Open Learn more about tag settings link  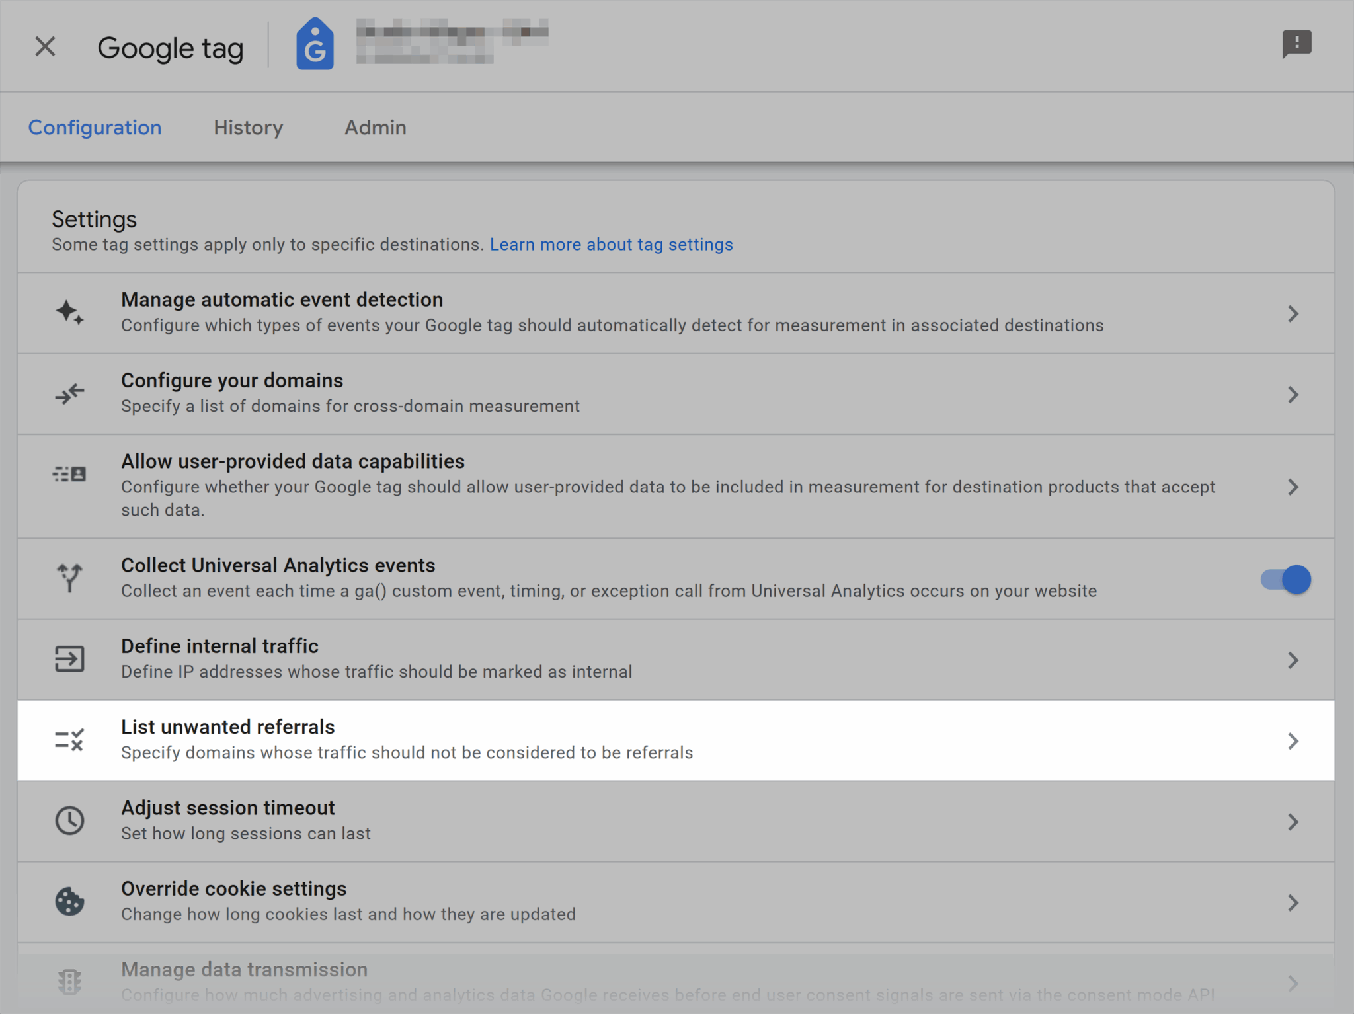[611, 245]
